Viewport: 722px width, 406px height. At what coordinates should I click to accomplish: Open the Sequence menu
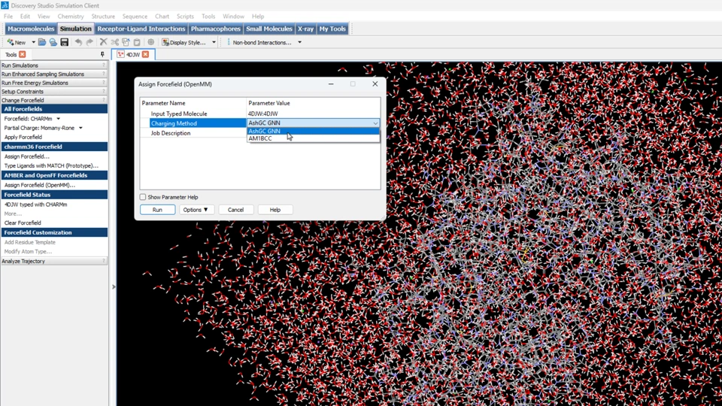tap(135, 16)
